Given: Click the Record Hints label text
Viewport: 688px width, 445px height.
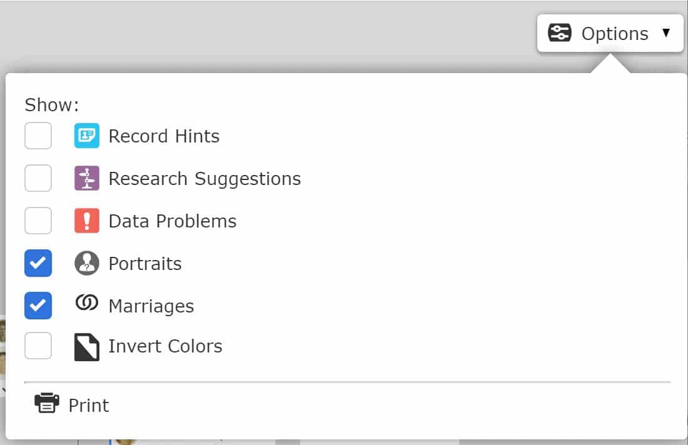Looking at the screenshot, I should 164,136.
